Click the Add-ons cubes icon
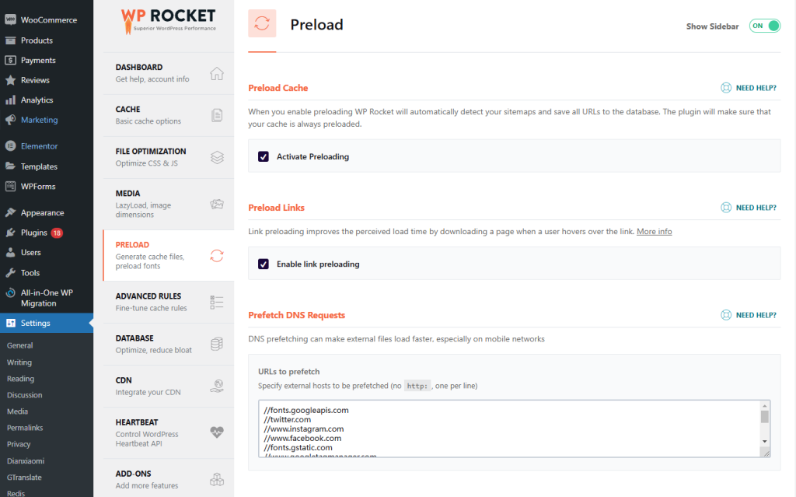This screenshot has height=497, width=796. click(217, 480)
